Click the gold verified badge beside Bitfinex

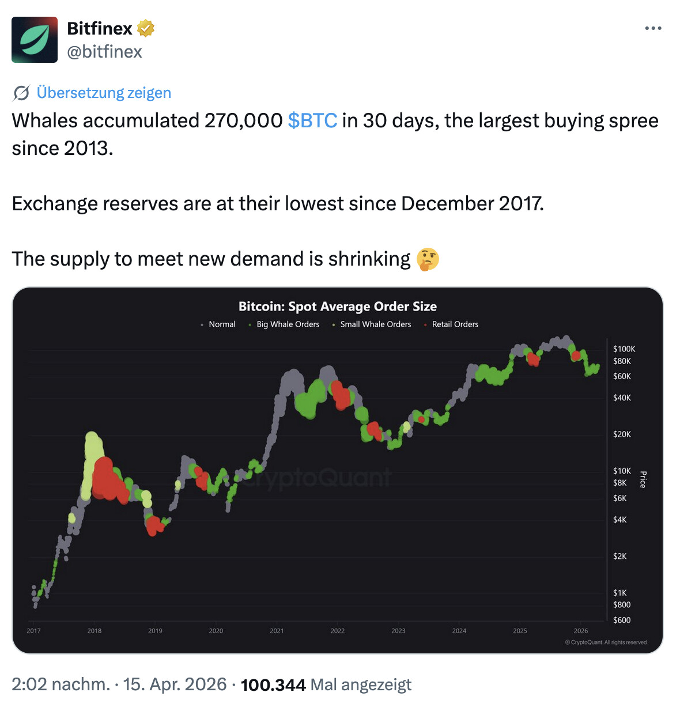[146, 28]
